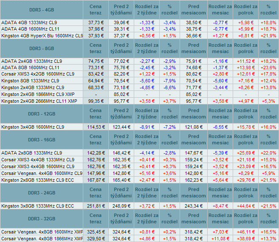The height and width of the screenshot is (242, 279).
Task: Select the DDR3 - 24GB section header
Action: pyautogui.click(x=42, y=193)
